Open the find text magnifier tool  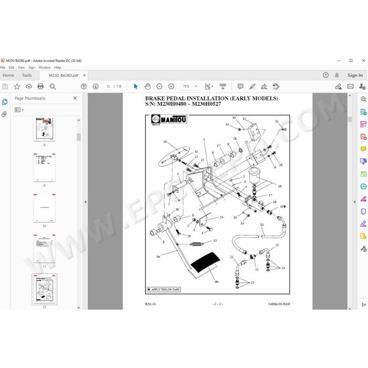click(53, 87)
